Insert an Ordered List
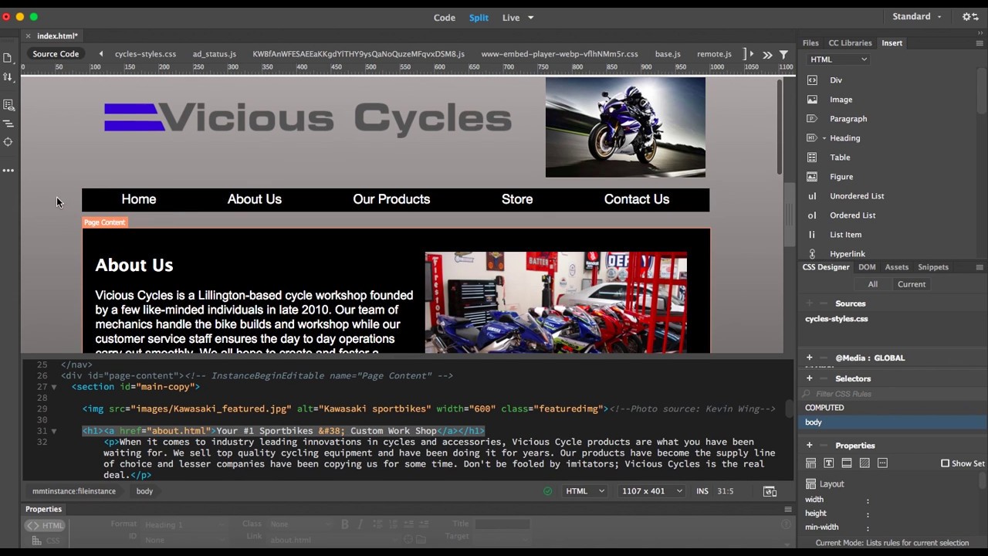This screenshot has height=556, width=988. pyautogui.click(x=852, y=215)
